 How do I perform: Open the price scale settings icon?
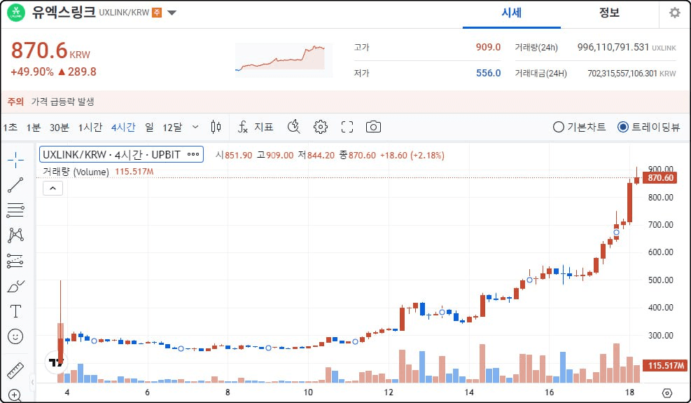(x=667, y=393)
